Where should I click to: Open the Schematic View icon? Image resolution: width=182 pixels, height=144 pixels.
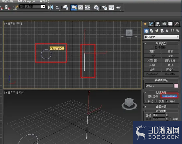tap(88, 8)
